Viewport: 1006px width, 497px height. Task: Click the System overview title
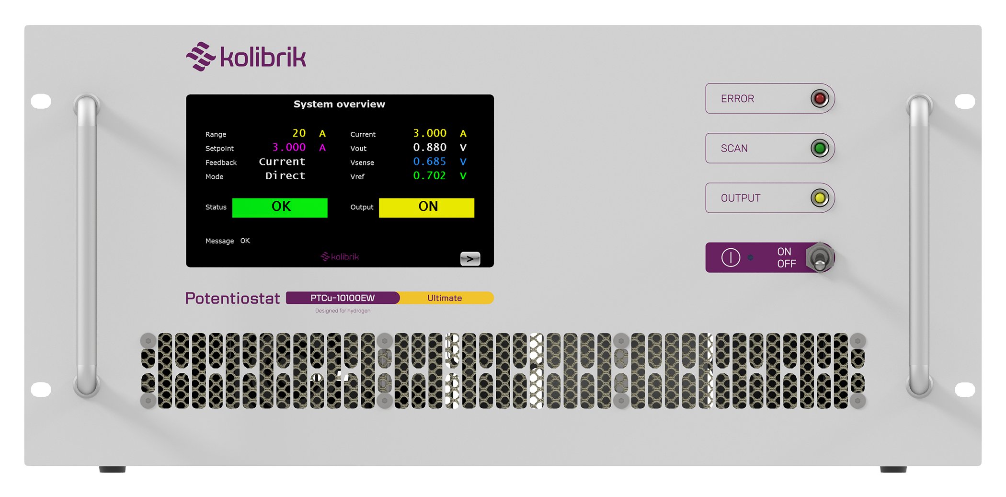point(339,104)
